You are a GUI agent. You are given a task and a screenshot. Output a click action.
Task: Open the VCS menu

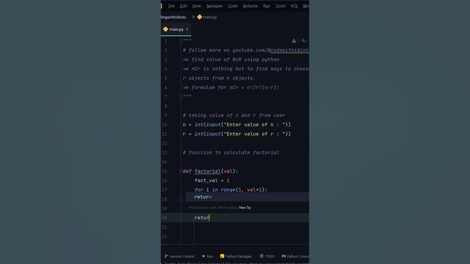click(x=294, y=6)
